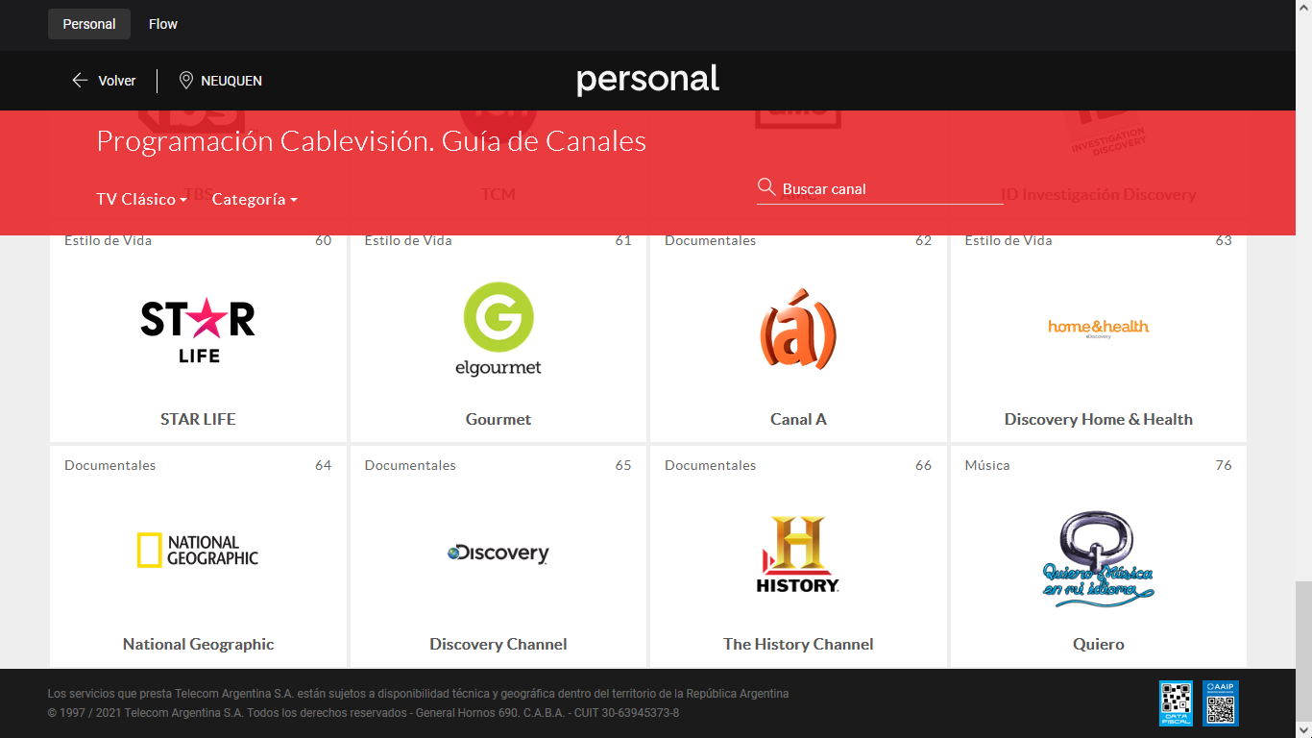The height and width of the screenshot is (738, 1312).
Task: Click the National Geographic channel name
Action: tap(198, 644)
